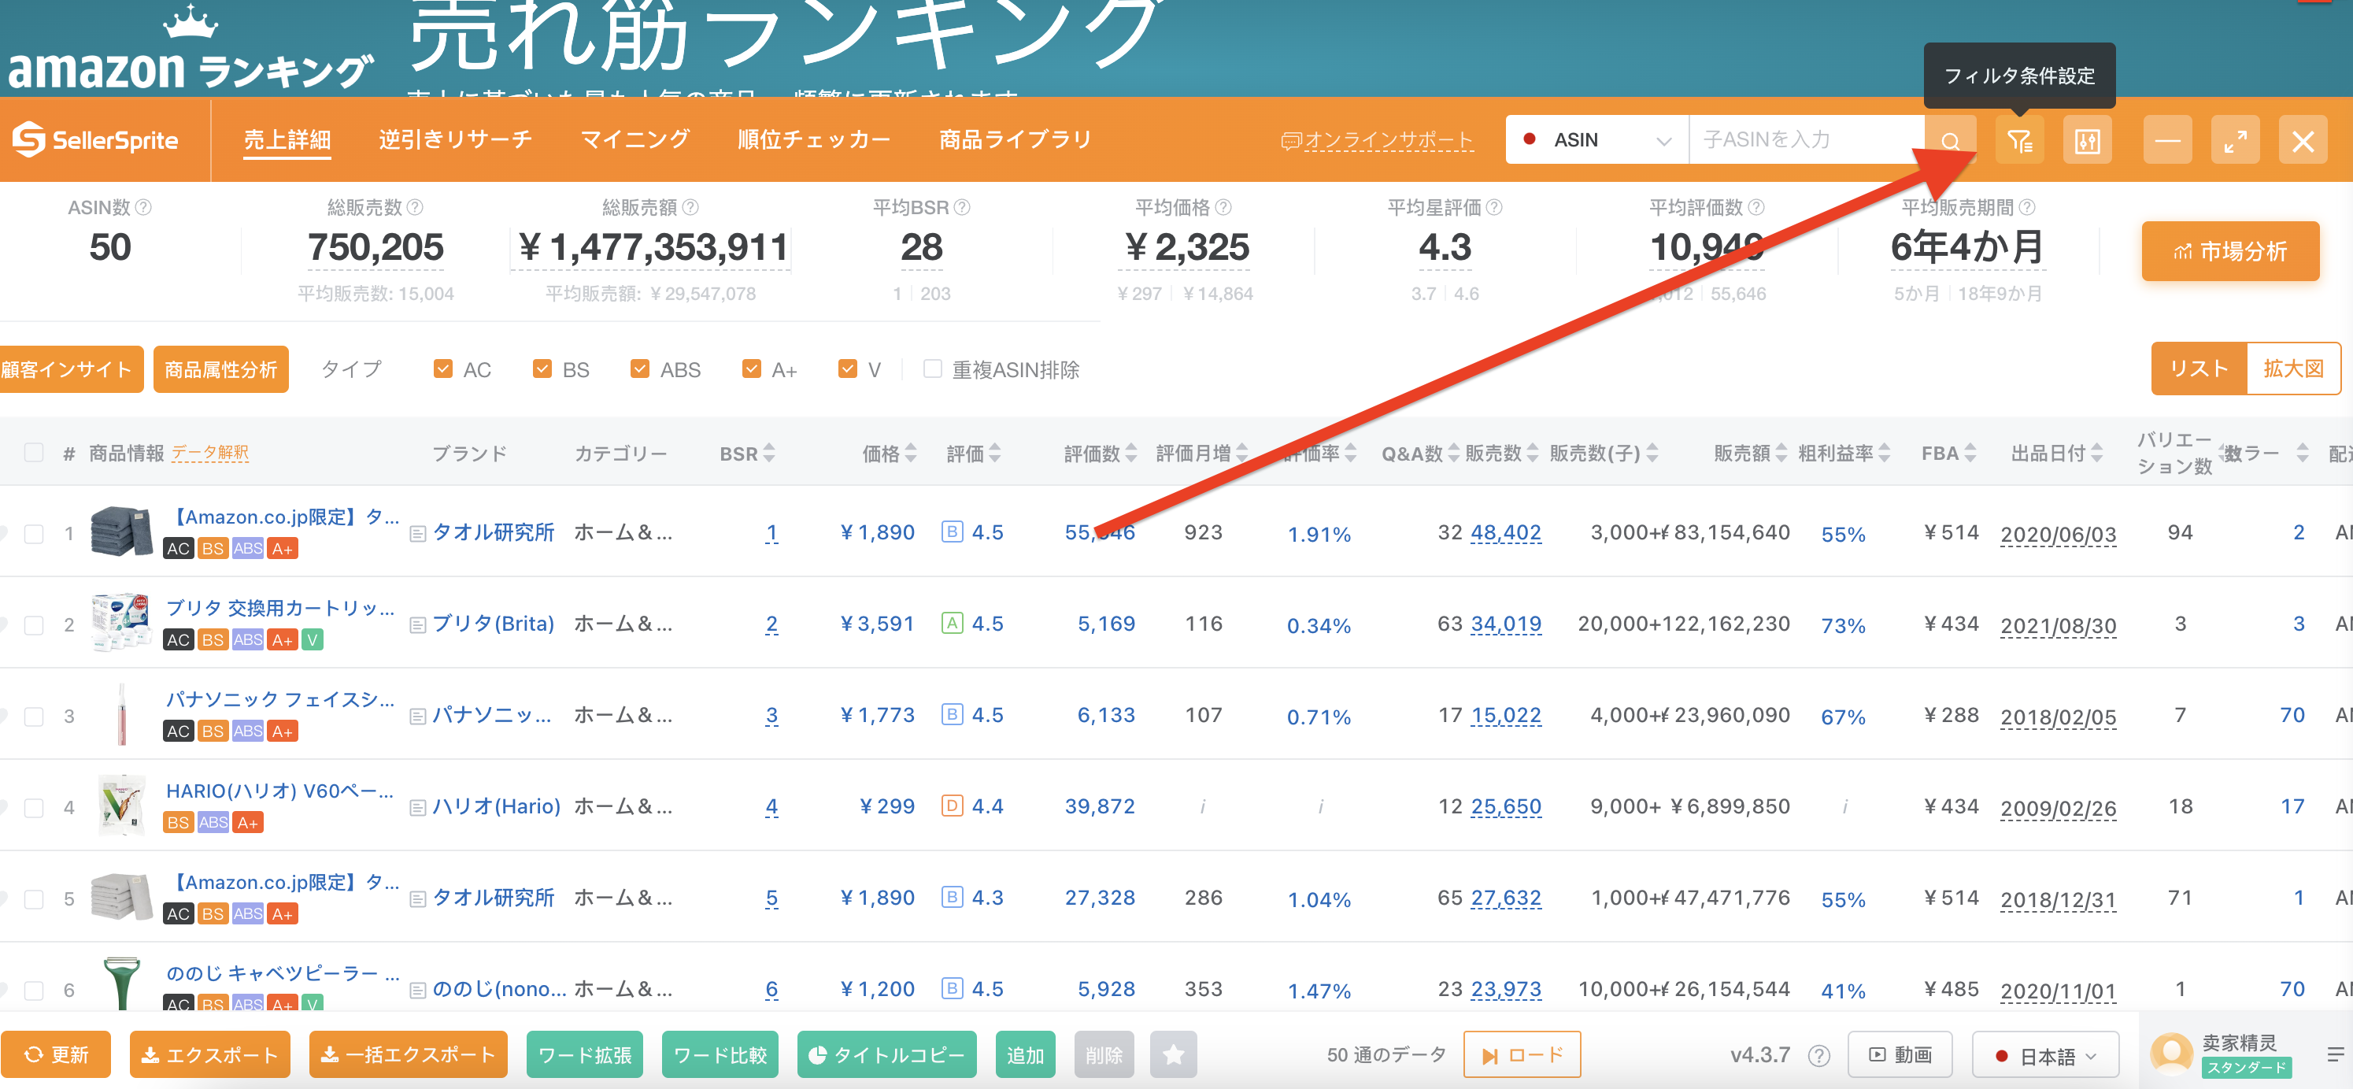Open the filter conditions settings icon
This screenshot has width=2353, height=1089.
pos(2018,141)
